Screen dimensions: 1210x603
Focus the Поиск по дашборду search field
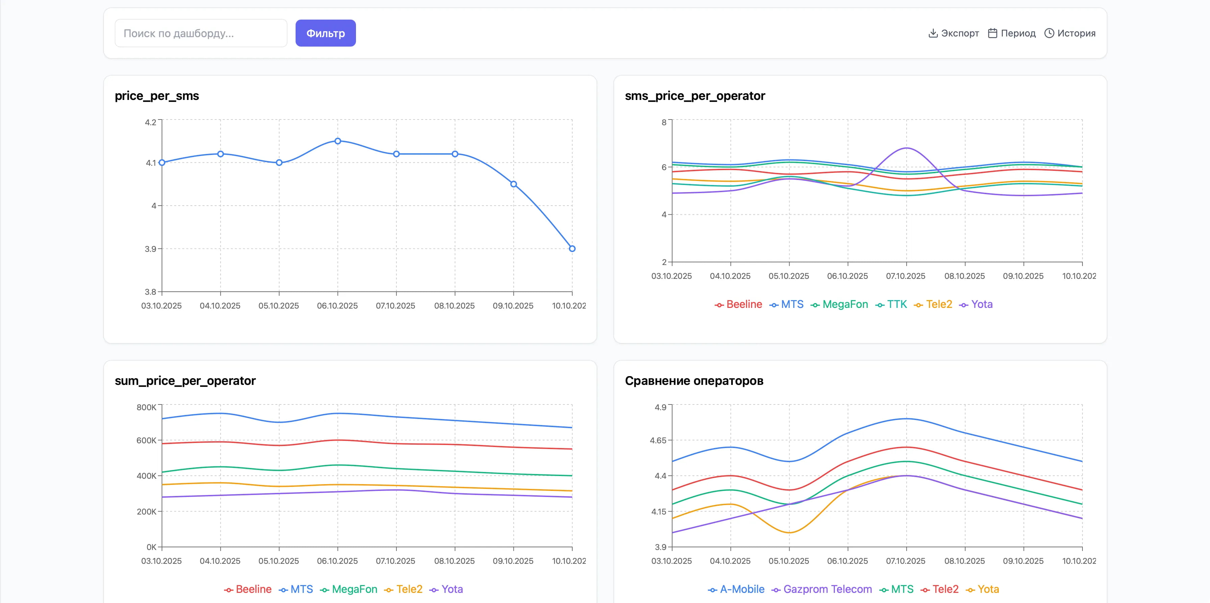(x=200, y=33)
